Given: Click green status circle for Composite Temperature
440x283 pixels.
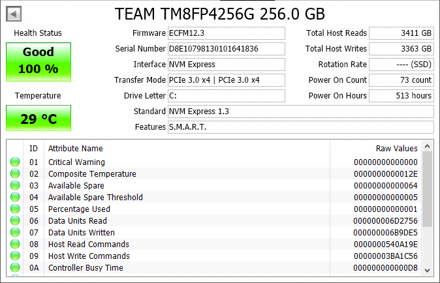Looking at the screenshot, I should point(15,173).
